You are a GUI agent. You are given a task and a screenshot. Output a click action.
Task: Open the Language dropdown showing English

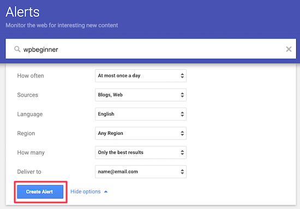pos(141,114)
